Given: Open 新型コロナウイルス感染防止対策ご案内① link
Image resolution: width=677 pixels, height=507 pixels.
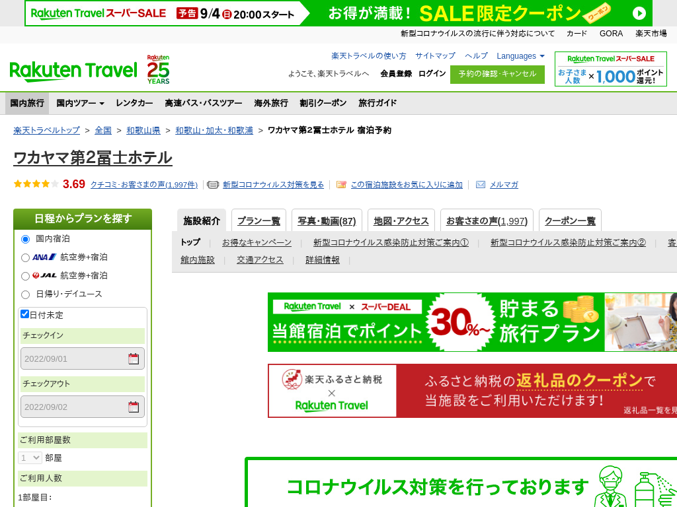Looking at the screenshot, I should tap(391, 243).
